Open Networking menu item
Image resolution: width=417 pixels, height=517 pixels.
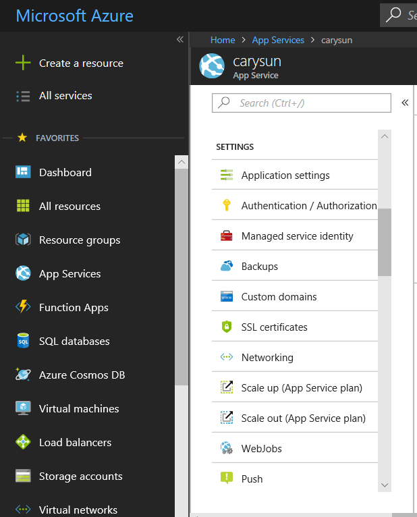(x=295, y=357)
